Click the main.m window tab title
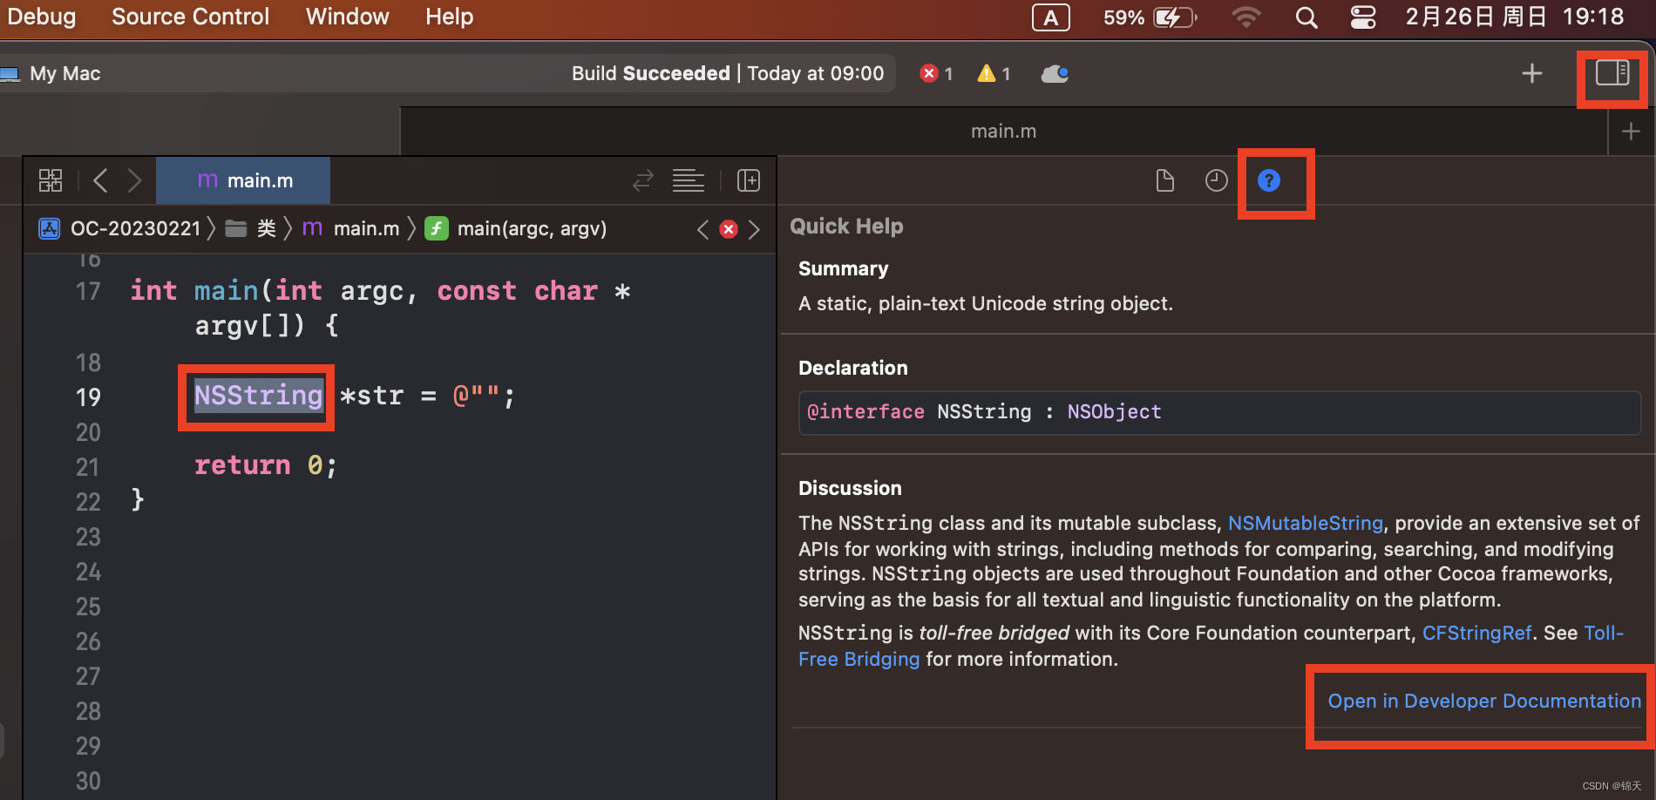This screenshot has width=1656, height=800. pos(1004,131)
